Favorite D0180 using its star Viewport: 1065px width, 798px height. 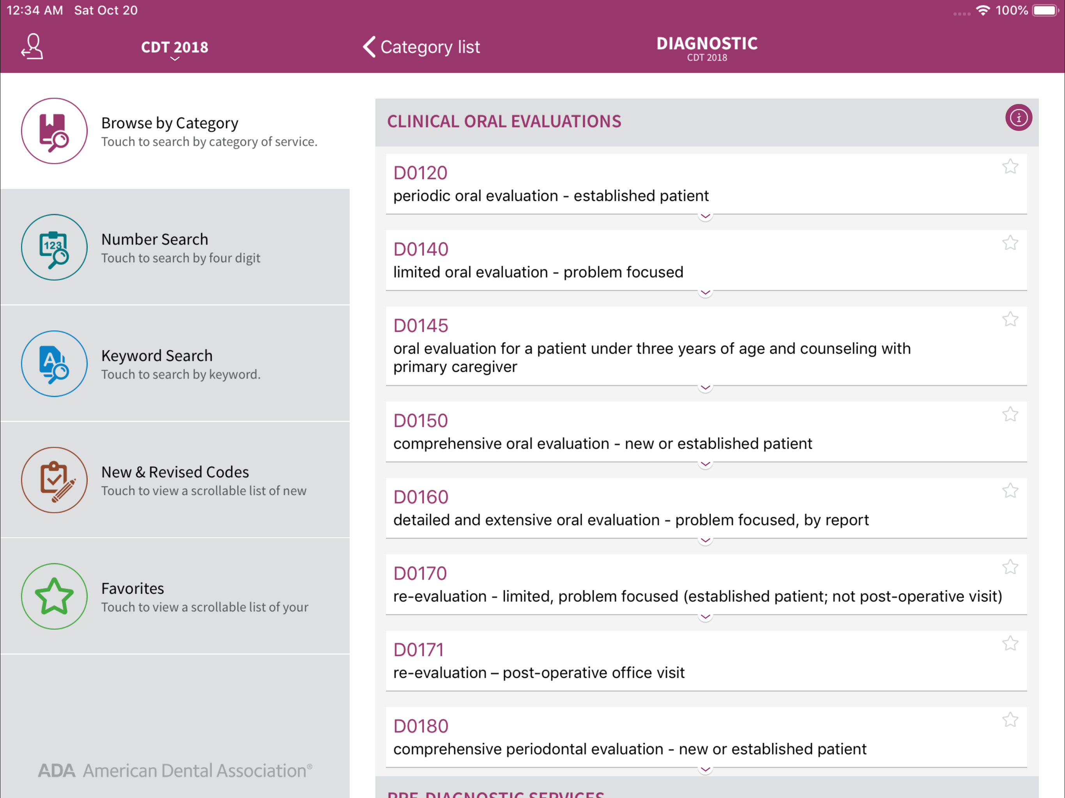point(1010,720)
